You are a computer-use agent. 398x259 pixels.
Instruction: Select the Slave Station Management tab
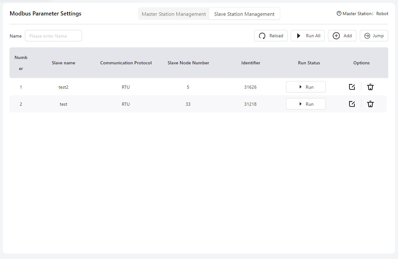(x=244, y=14)
